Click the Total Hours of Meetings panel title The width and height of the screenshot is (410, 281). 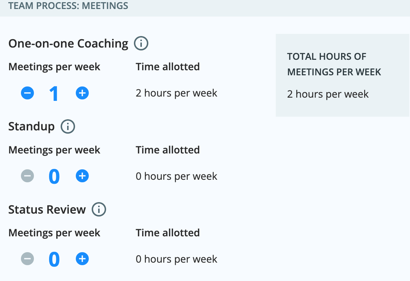[334, 64]
